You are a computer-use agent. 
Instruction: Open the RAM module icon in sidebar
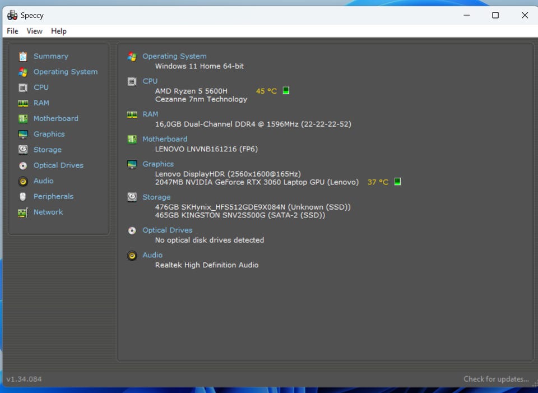(x=23, y=103)
